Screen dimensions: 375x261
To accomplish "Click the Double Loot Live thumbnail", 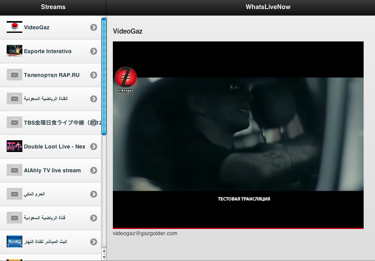I will (x=14, y=146).
